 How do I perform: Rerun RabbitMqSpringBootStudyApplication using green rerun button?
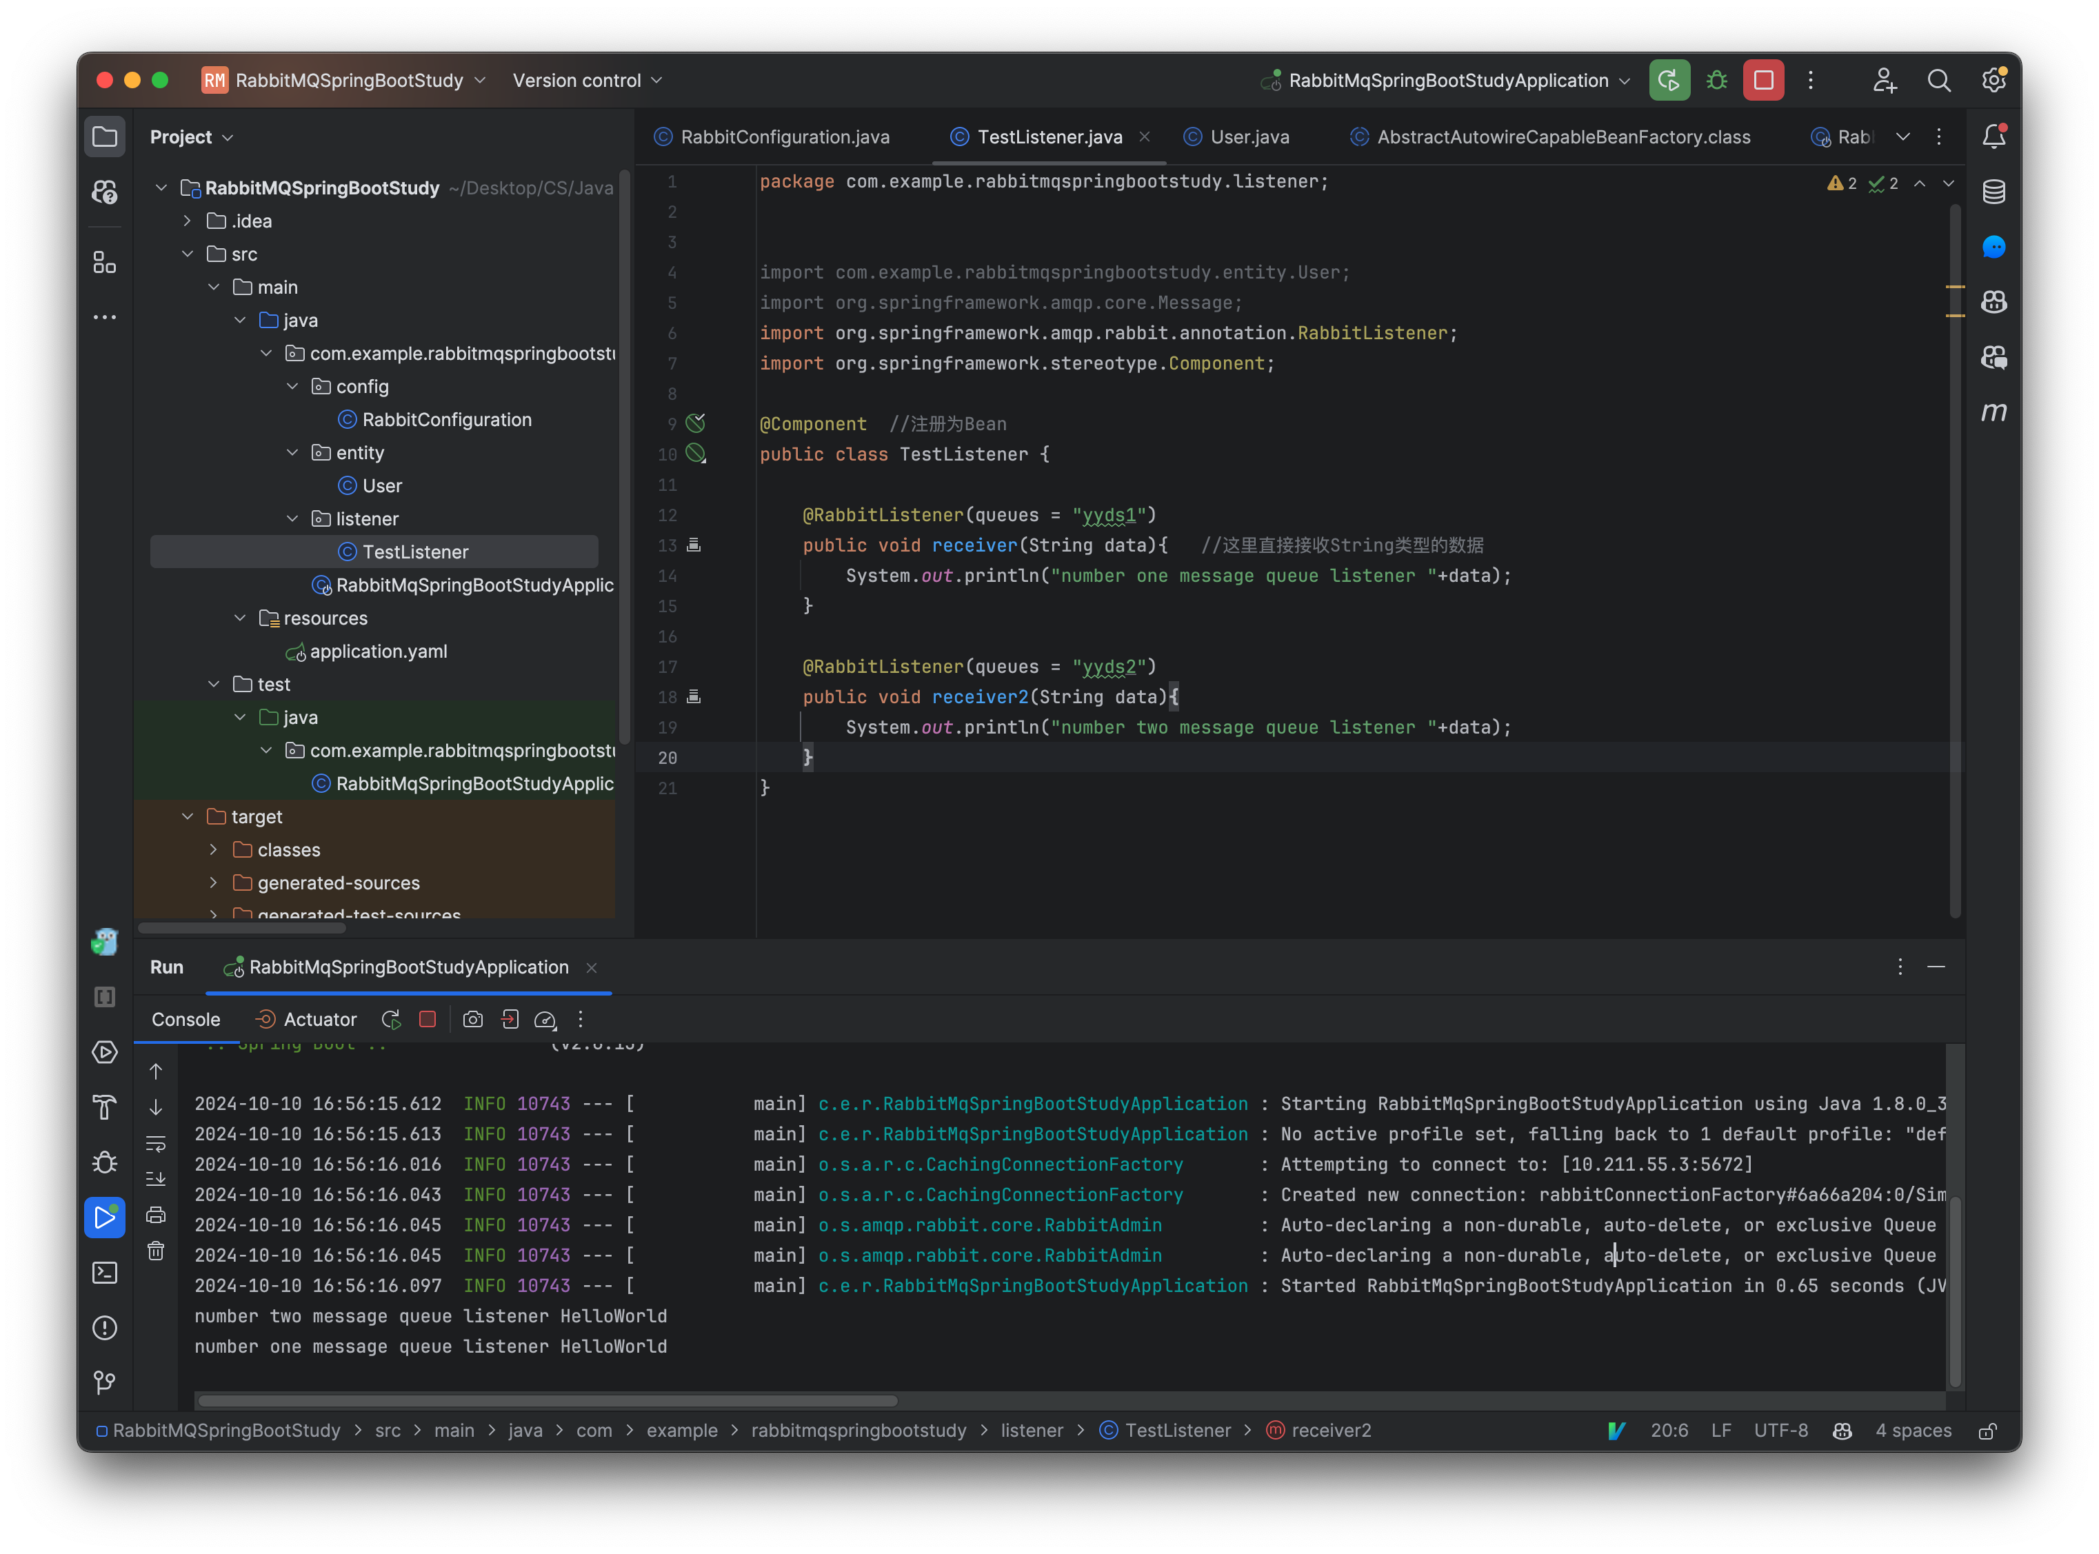point(1669,81)
